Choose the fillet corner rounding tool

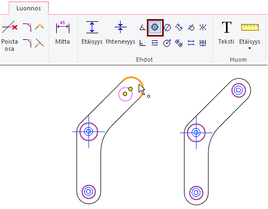coord(27,27)
